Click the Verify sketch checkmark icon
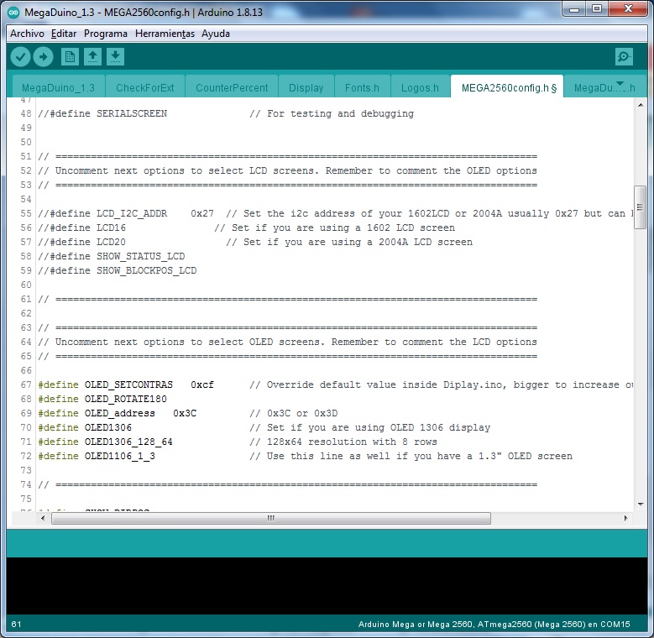This screenshot has height=638, width=654. pyautogui.click(x=21, y=57)
